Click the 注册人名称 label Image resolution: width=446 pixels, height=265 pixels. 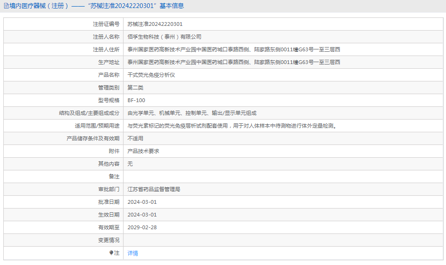point(106,37)
